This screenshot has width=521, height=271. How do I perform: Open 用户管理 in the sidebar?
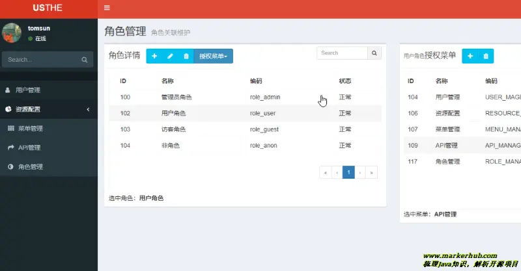(48, 90)
